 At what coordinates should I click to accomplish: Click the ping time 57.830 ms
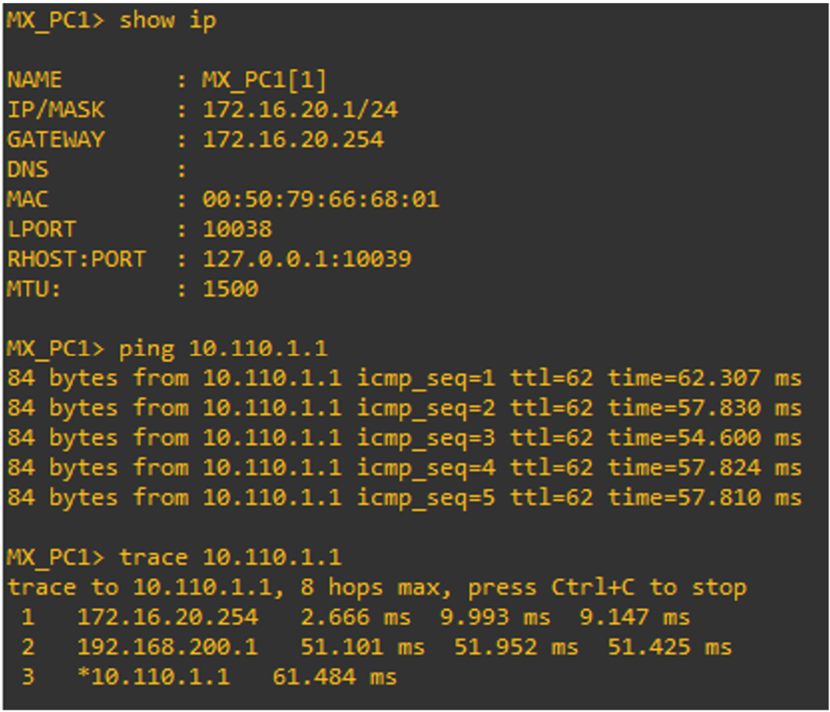pyautogui.click(x=704, y=408)
